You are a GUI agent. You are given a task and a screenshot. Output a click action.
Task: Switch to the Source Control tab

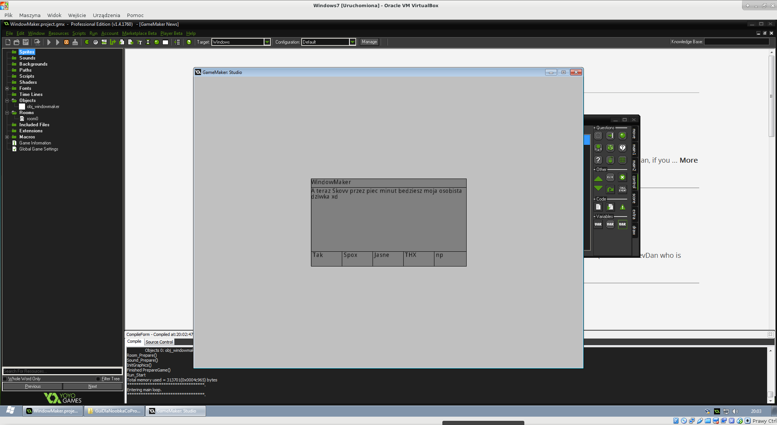tap(159, 342)
